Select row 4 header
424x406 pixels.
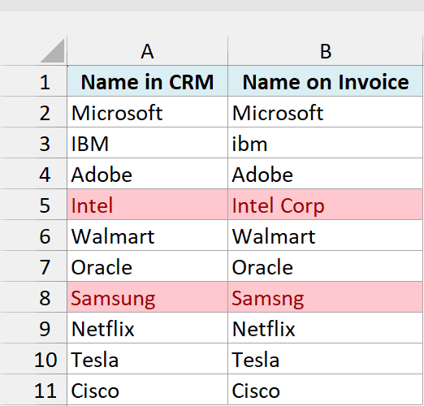33,174
